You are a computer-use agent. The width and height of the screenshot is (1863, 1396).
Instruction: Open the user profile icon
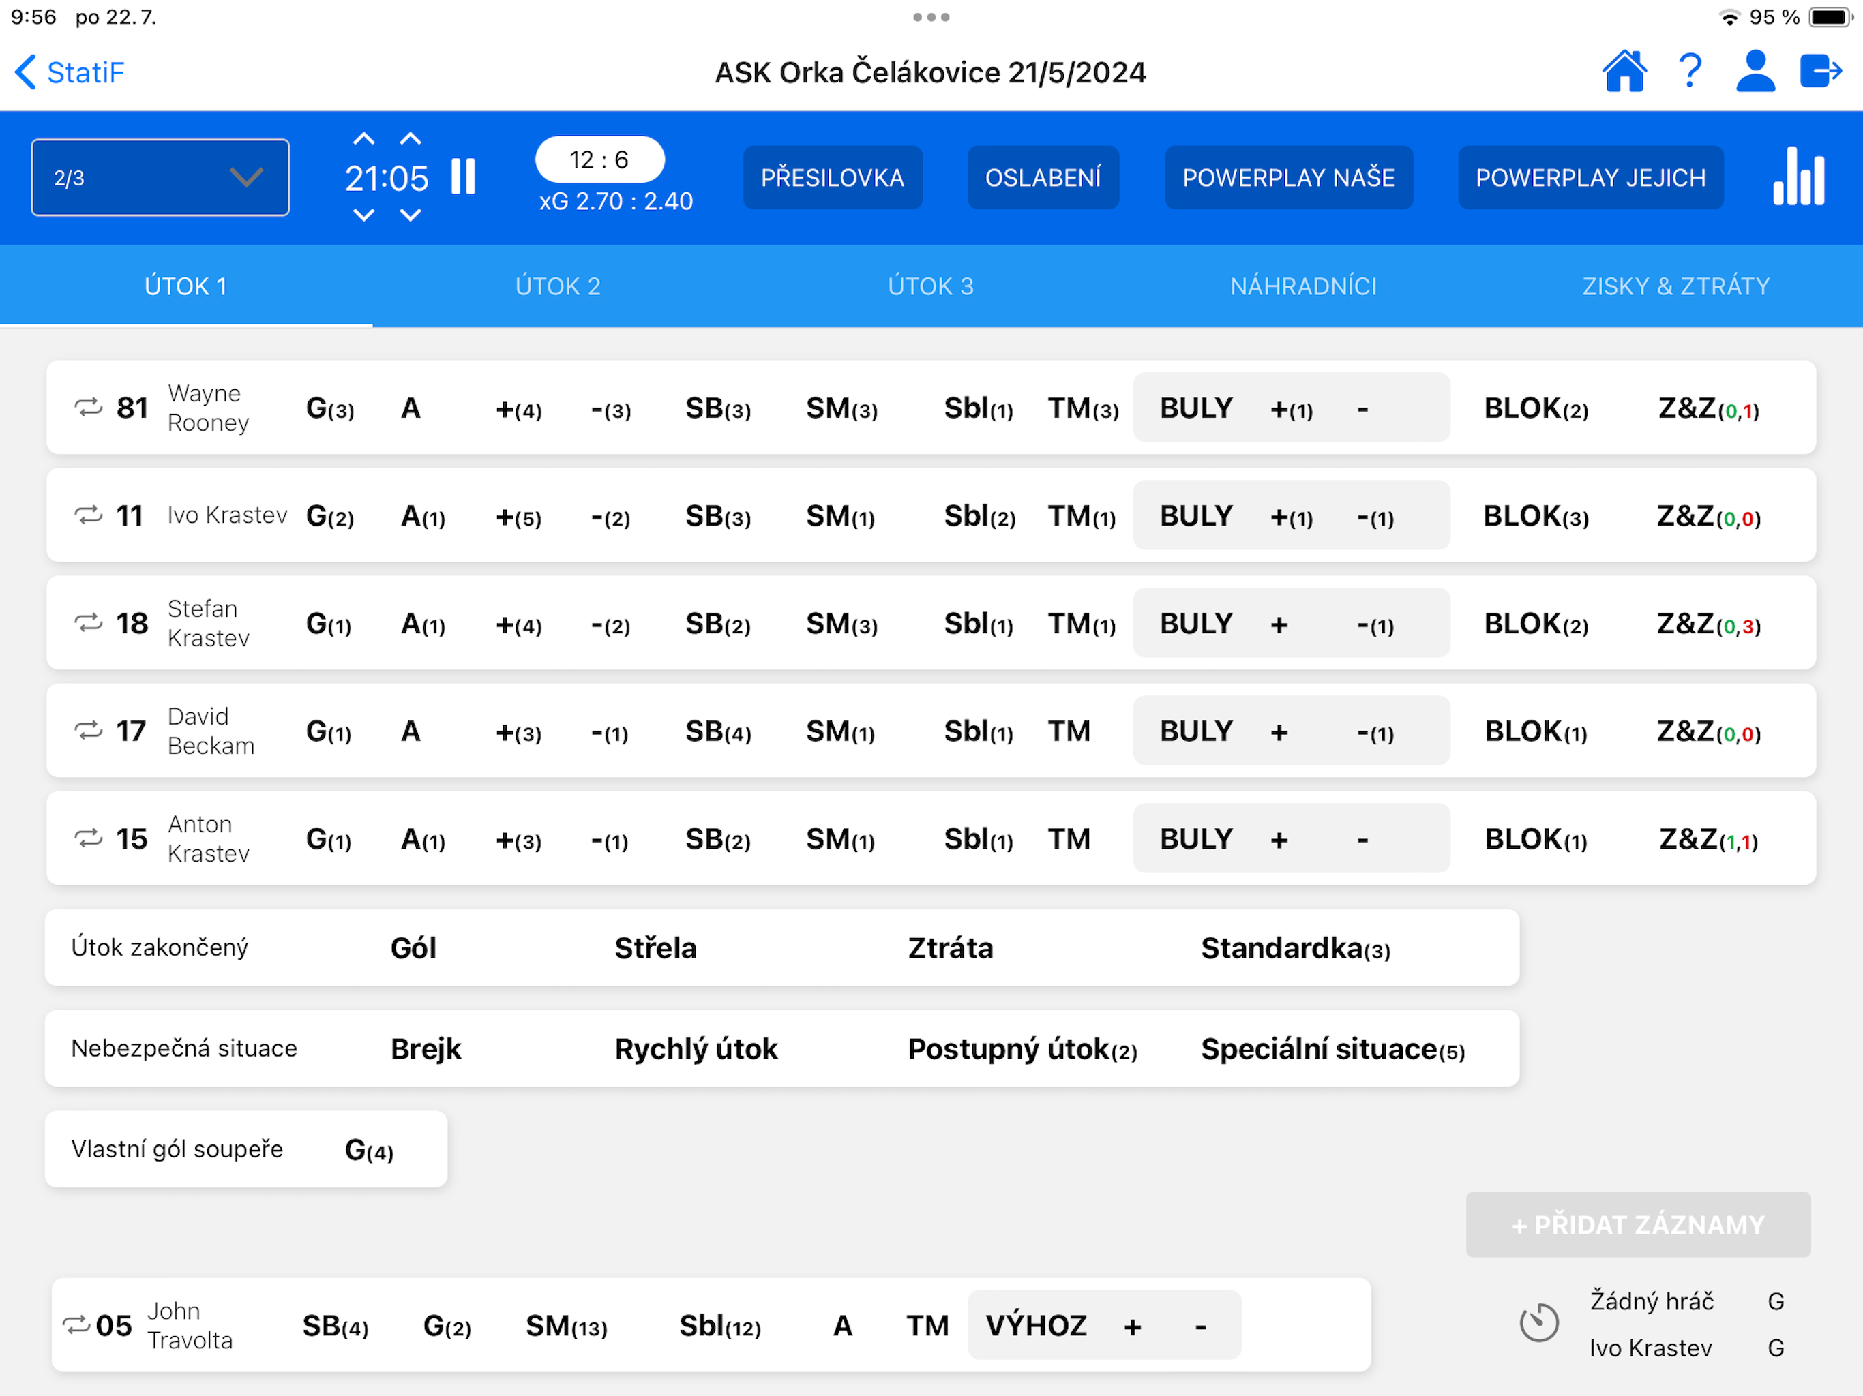click(1755, 72)
